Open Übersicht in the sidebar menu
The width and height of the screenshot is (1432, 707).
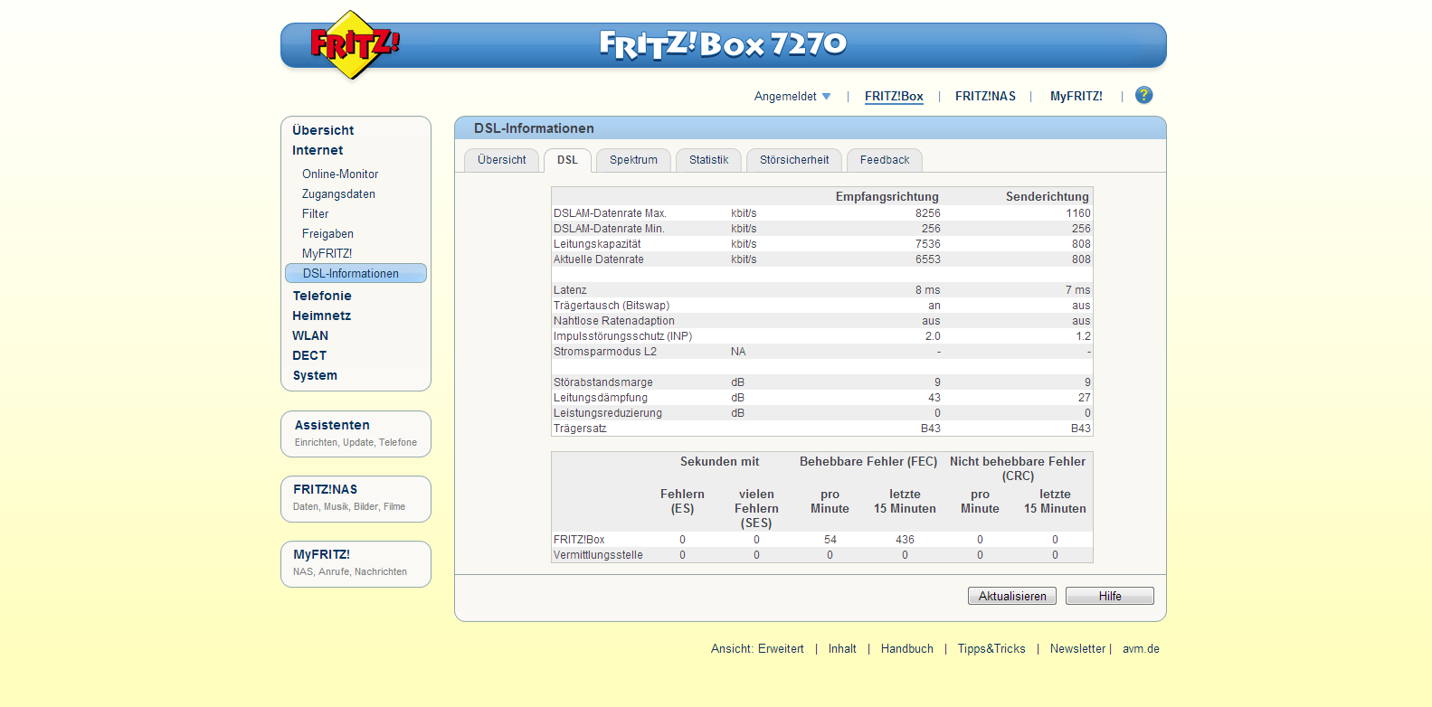(x=323, y=130)
